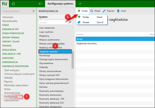Open Notes in the sidebar
This screenshot has height=108, width=155.
[7, 89]
